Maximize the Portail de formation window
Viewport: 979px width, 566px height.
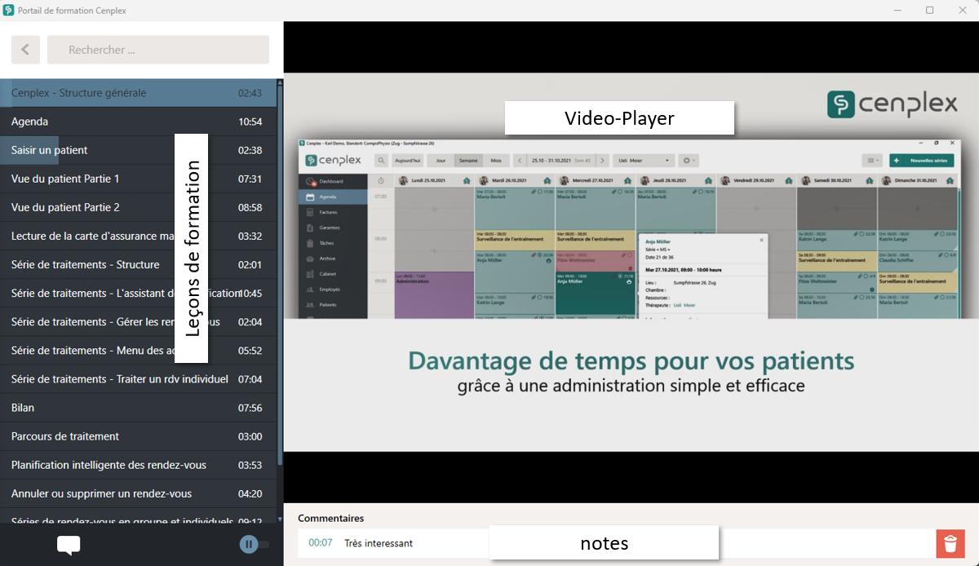click(x=929, y=11)
